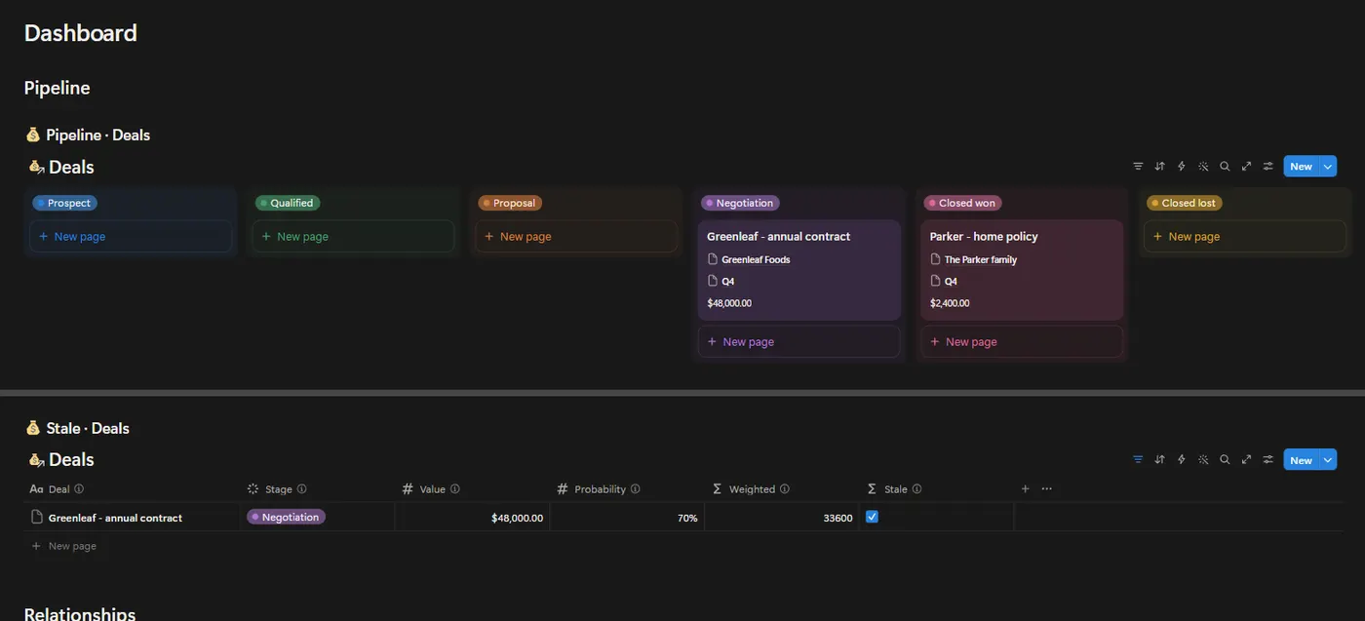1365x621 pixels.
Task: Add new page row in Stale table
Action: 64,546
